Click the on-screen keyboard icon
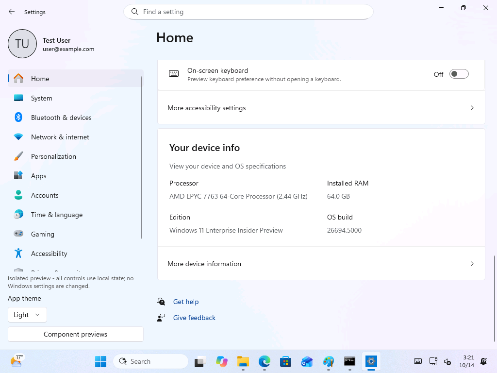This screenshot has width=497, height=373. (x=174, y=74)
